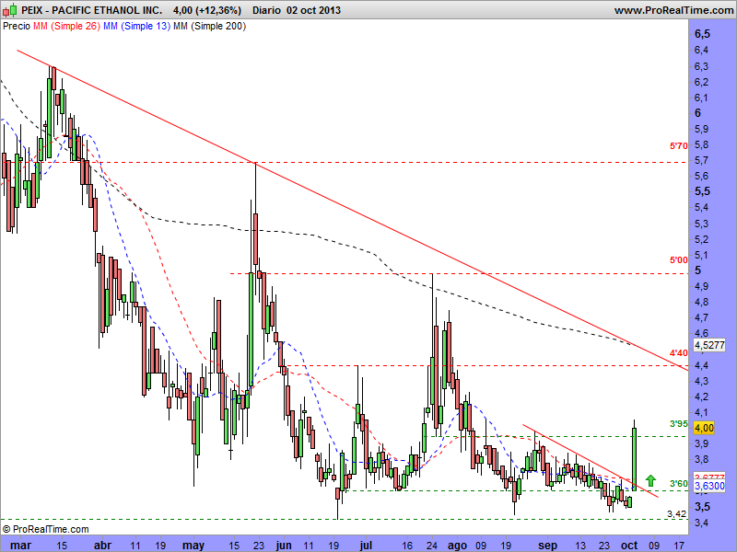The width and height of the screenshot is (737, 552).
Task: Click the 3,5 value on price axis
Action: [702, 507]
